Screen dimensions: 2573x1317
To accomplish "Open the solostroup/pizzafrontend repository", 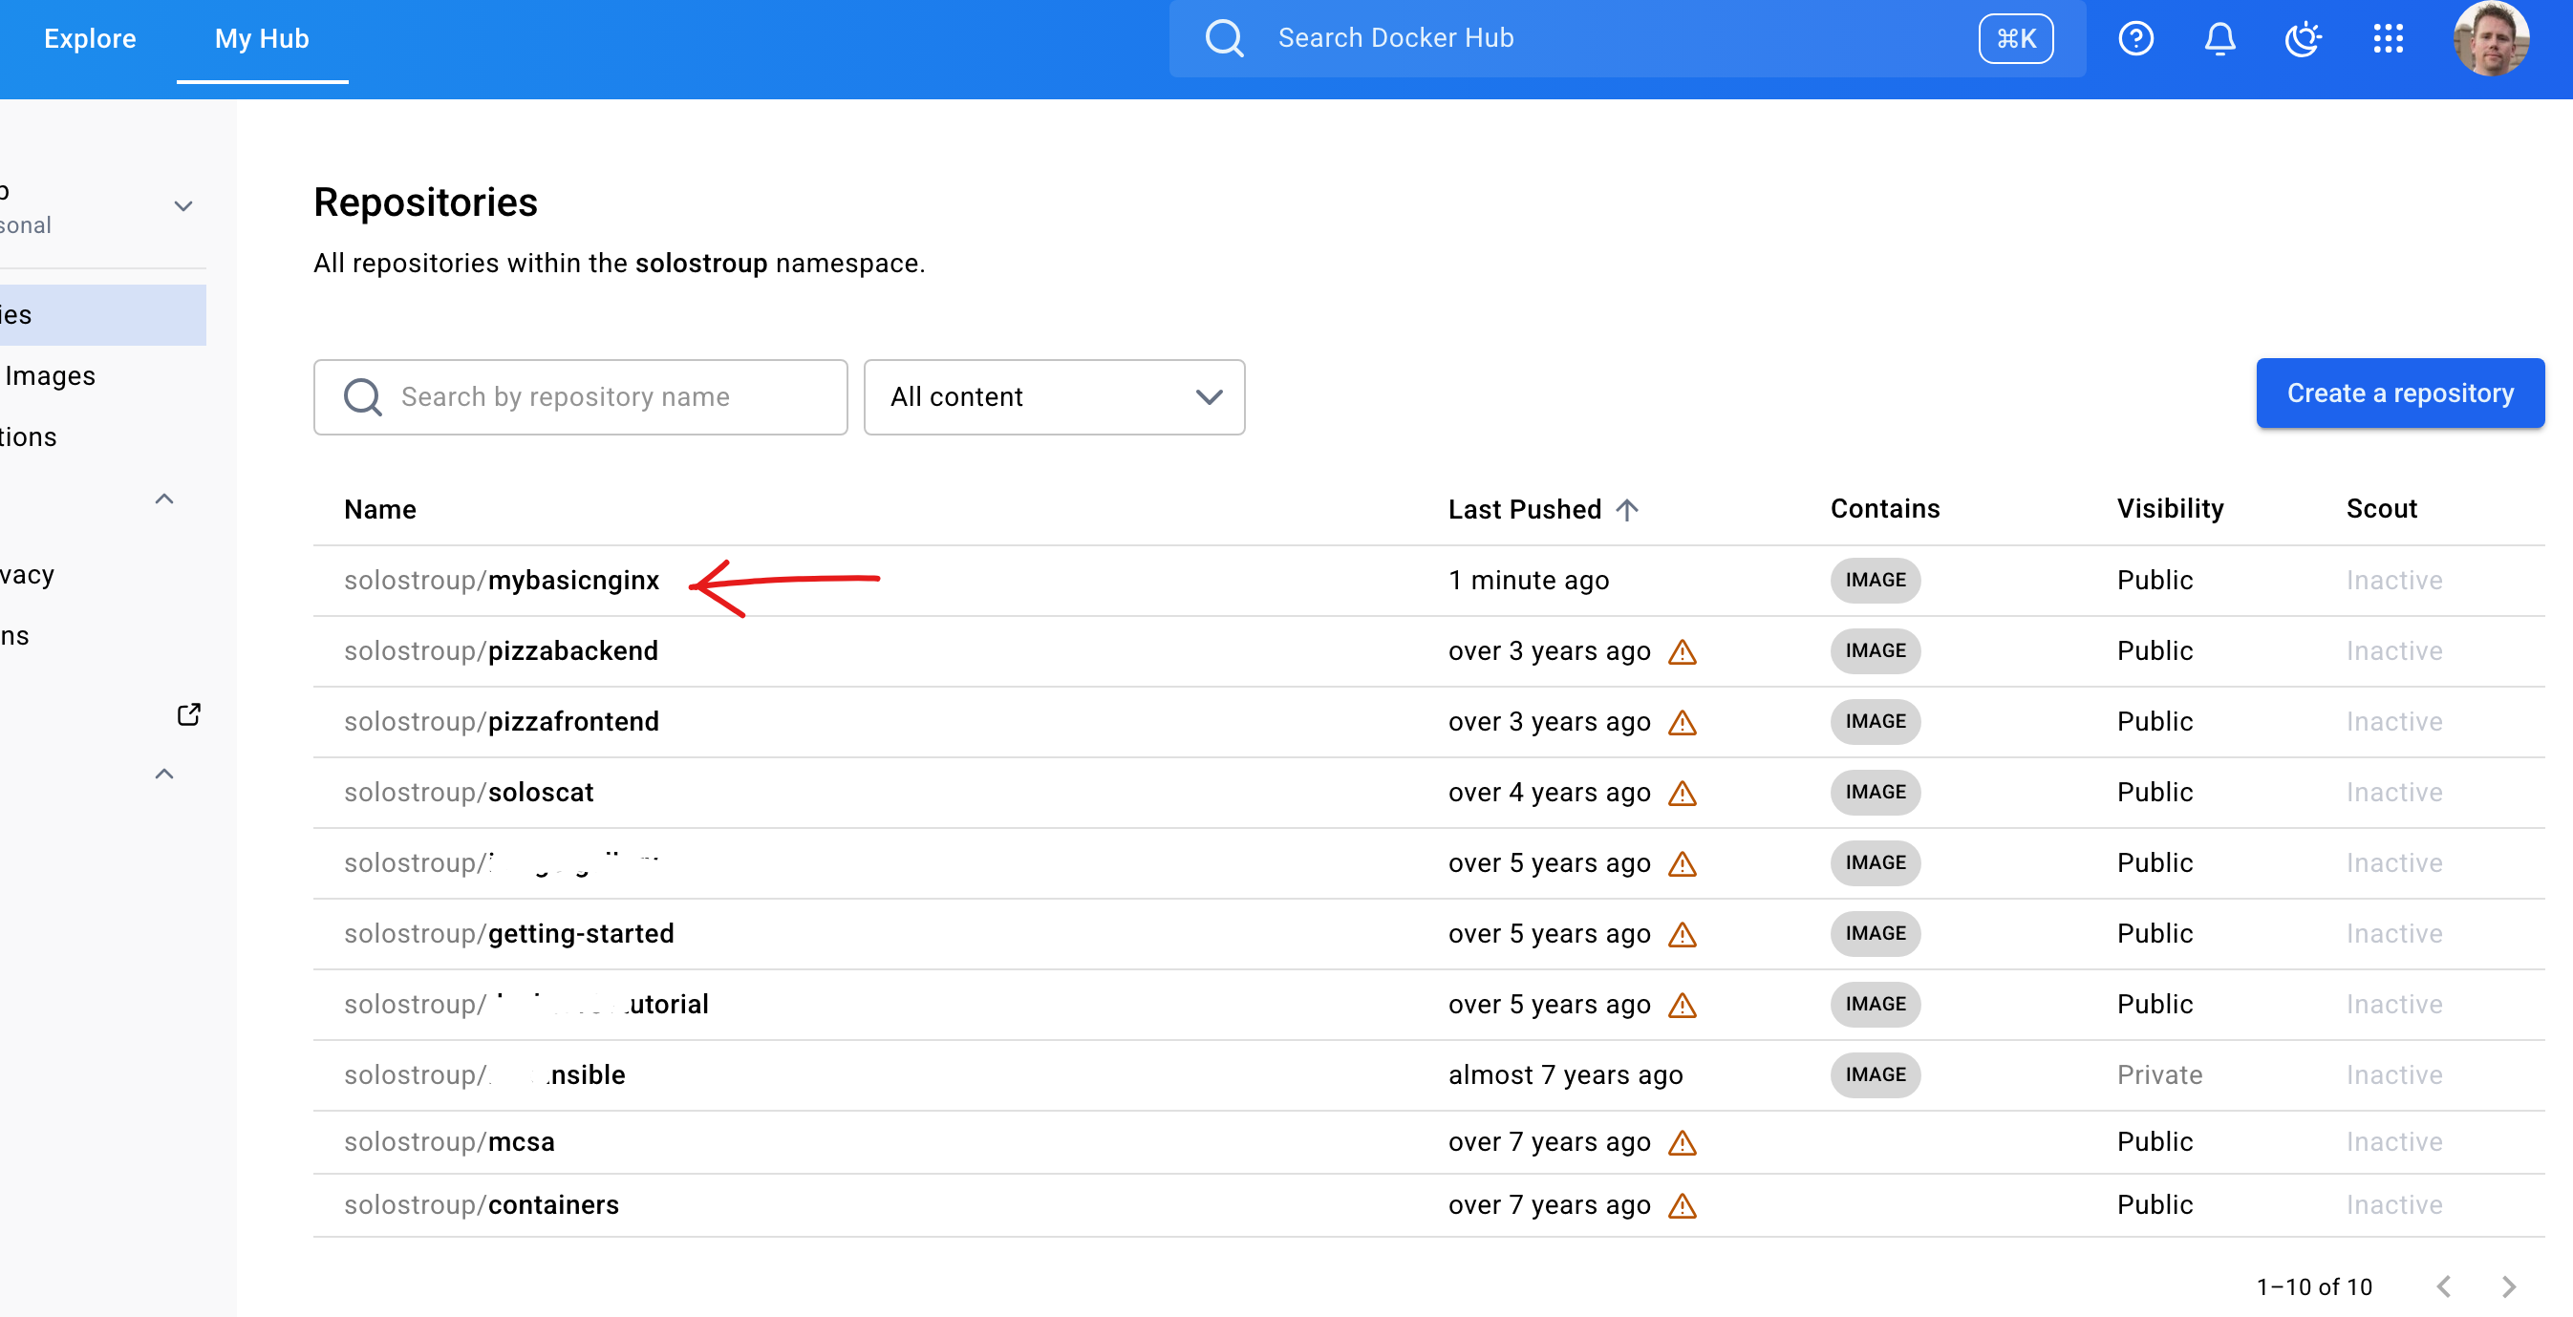I will point(502,722).
